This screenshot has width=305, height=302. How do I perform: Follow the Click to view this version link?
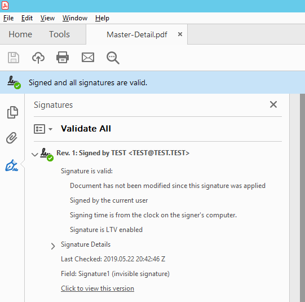point(98,288)
